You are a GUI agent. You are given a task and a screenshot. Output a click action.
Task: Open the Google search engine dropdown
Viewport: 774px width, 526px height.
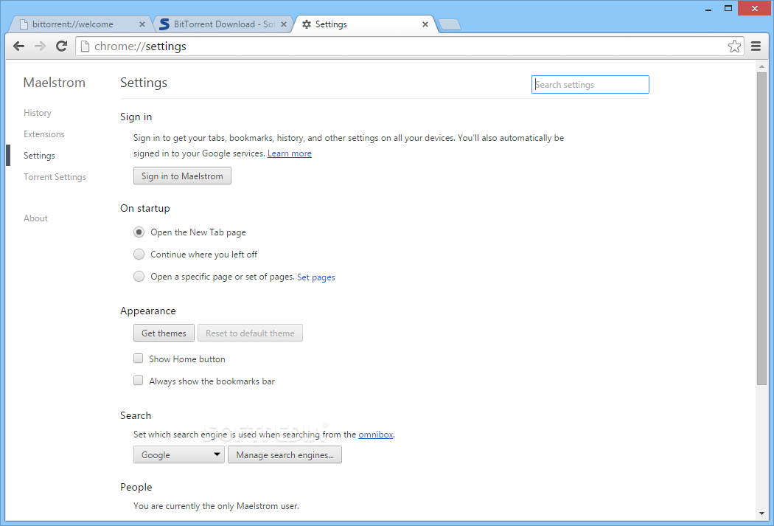click(178, 455)
